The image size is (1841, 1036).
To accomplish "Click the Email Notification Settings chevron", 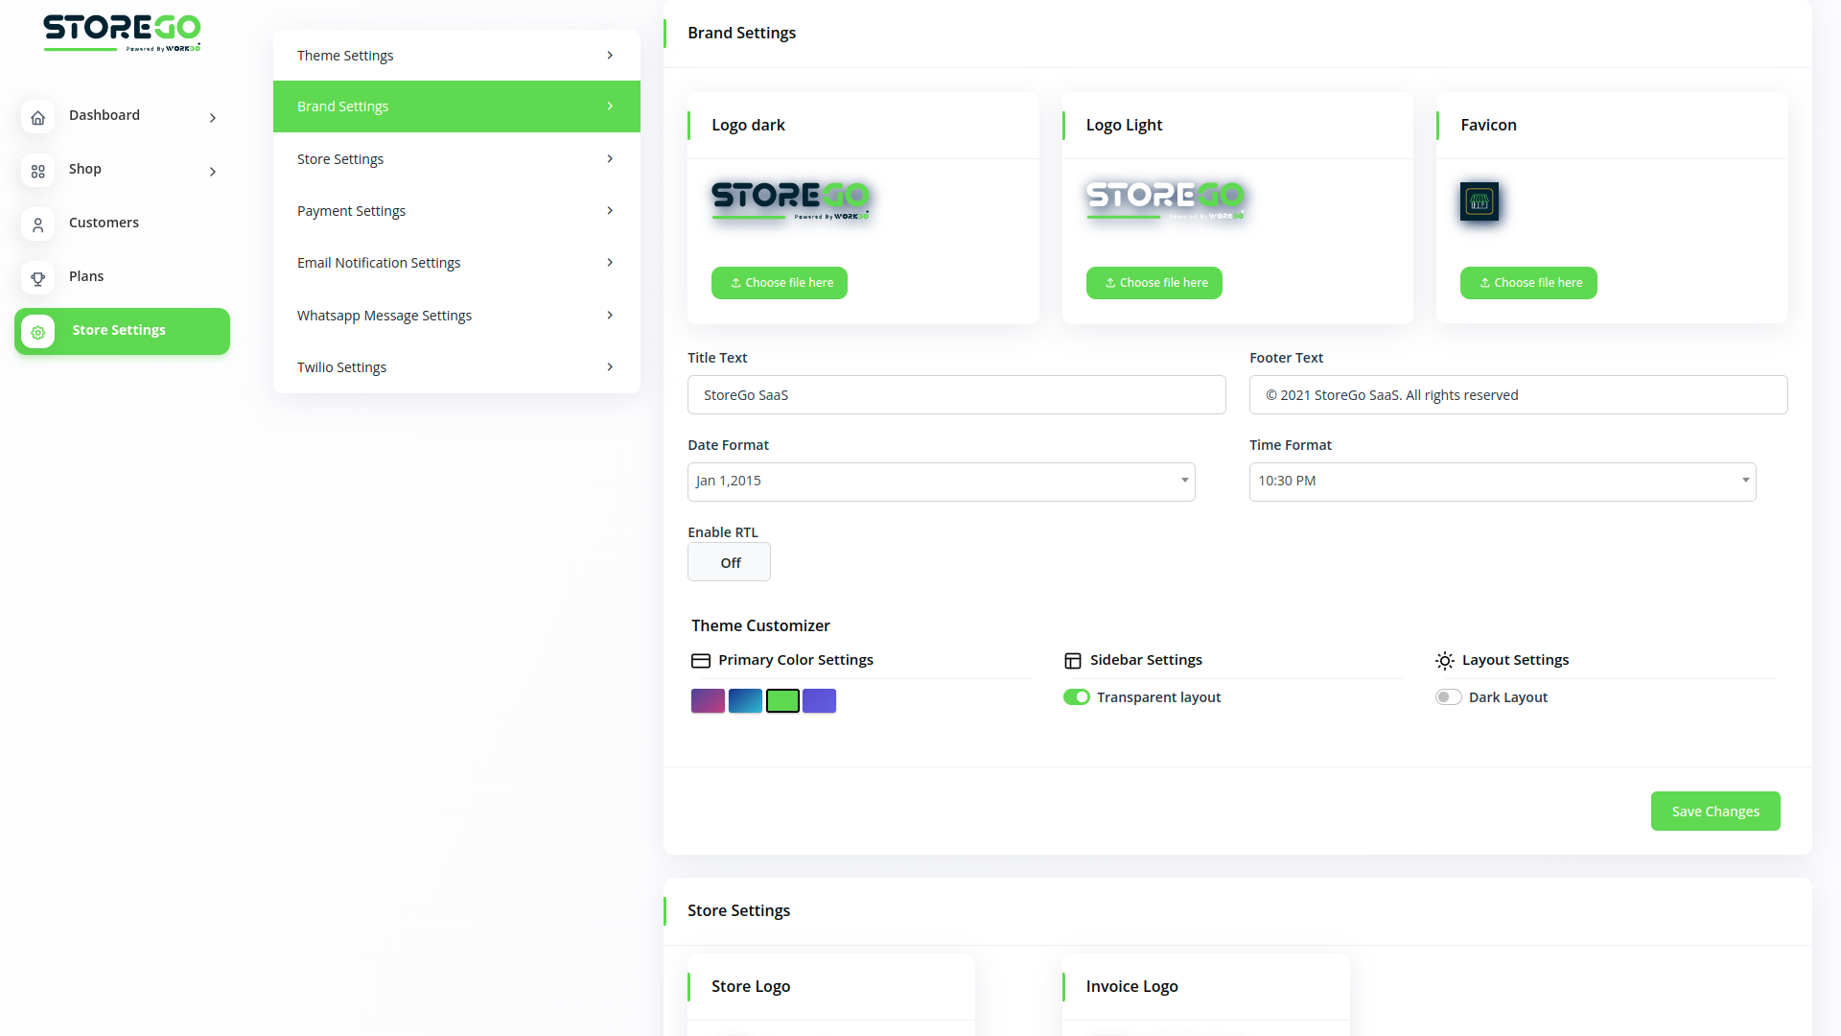I will point(610,263).
